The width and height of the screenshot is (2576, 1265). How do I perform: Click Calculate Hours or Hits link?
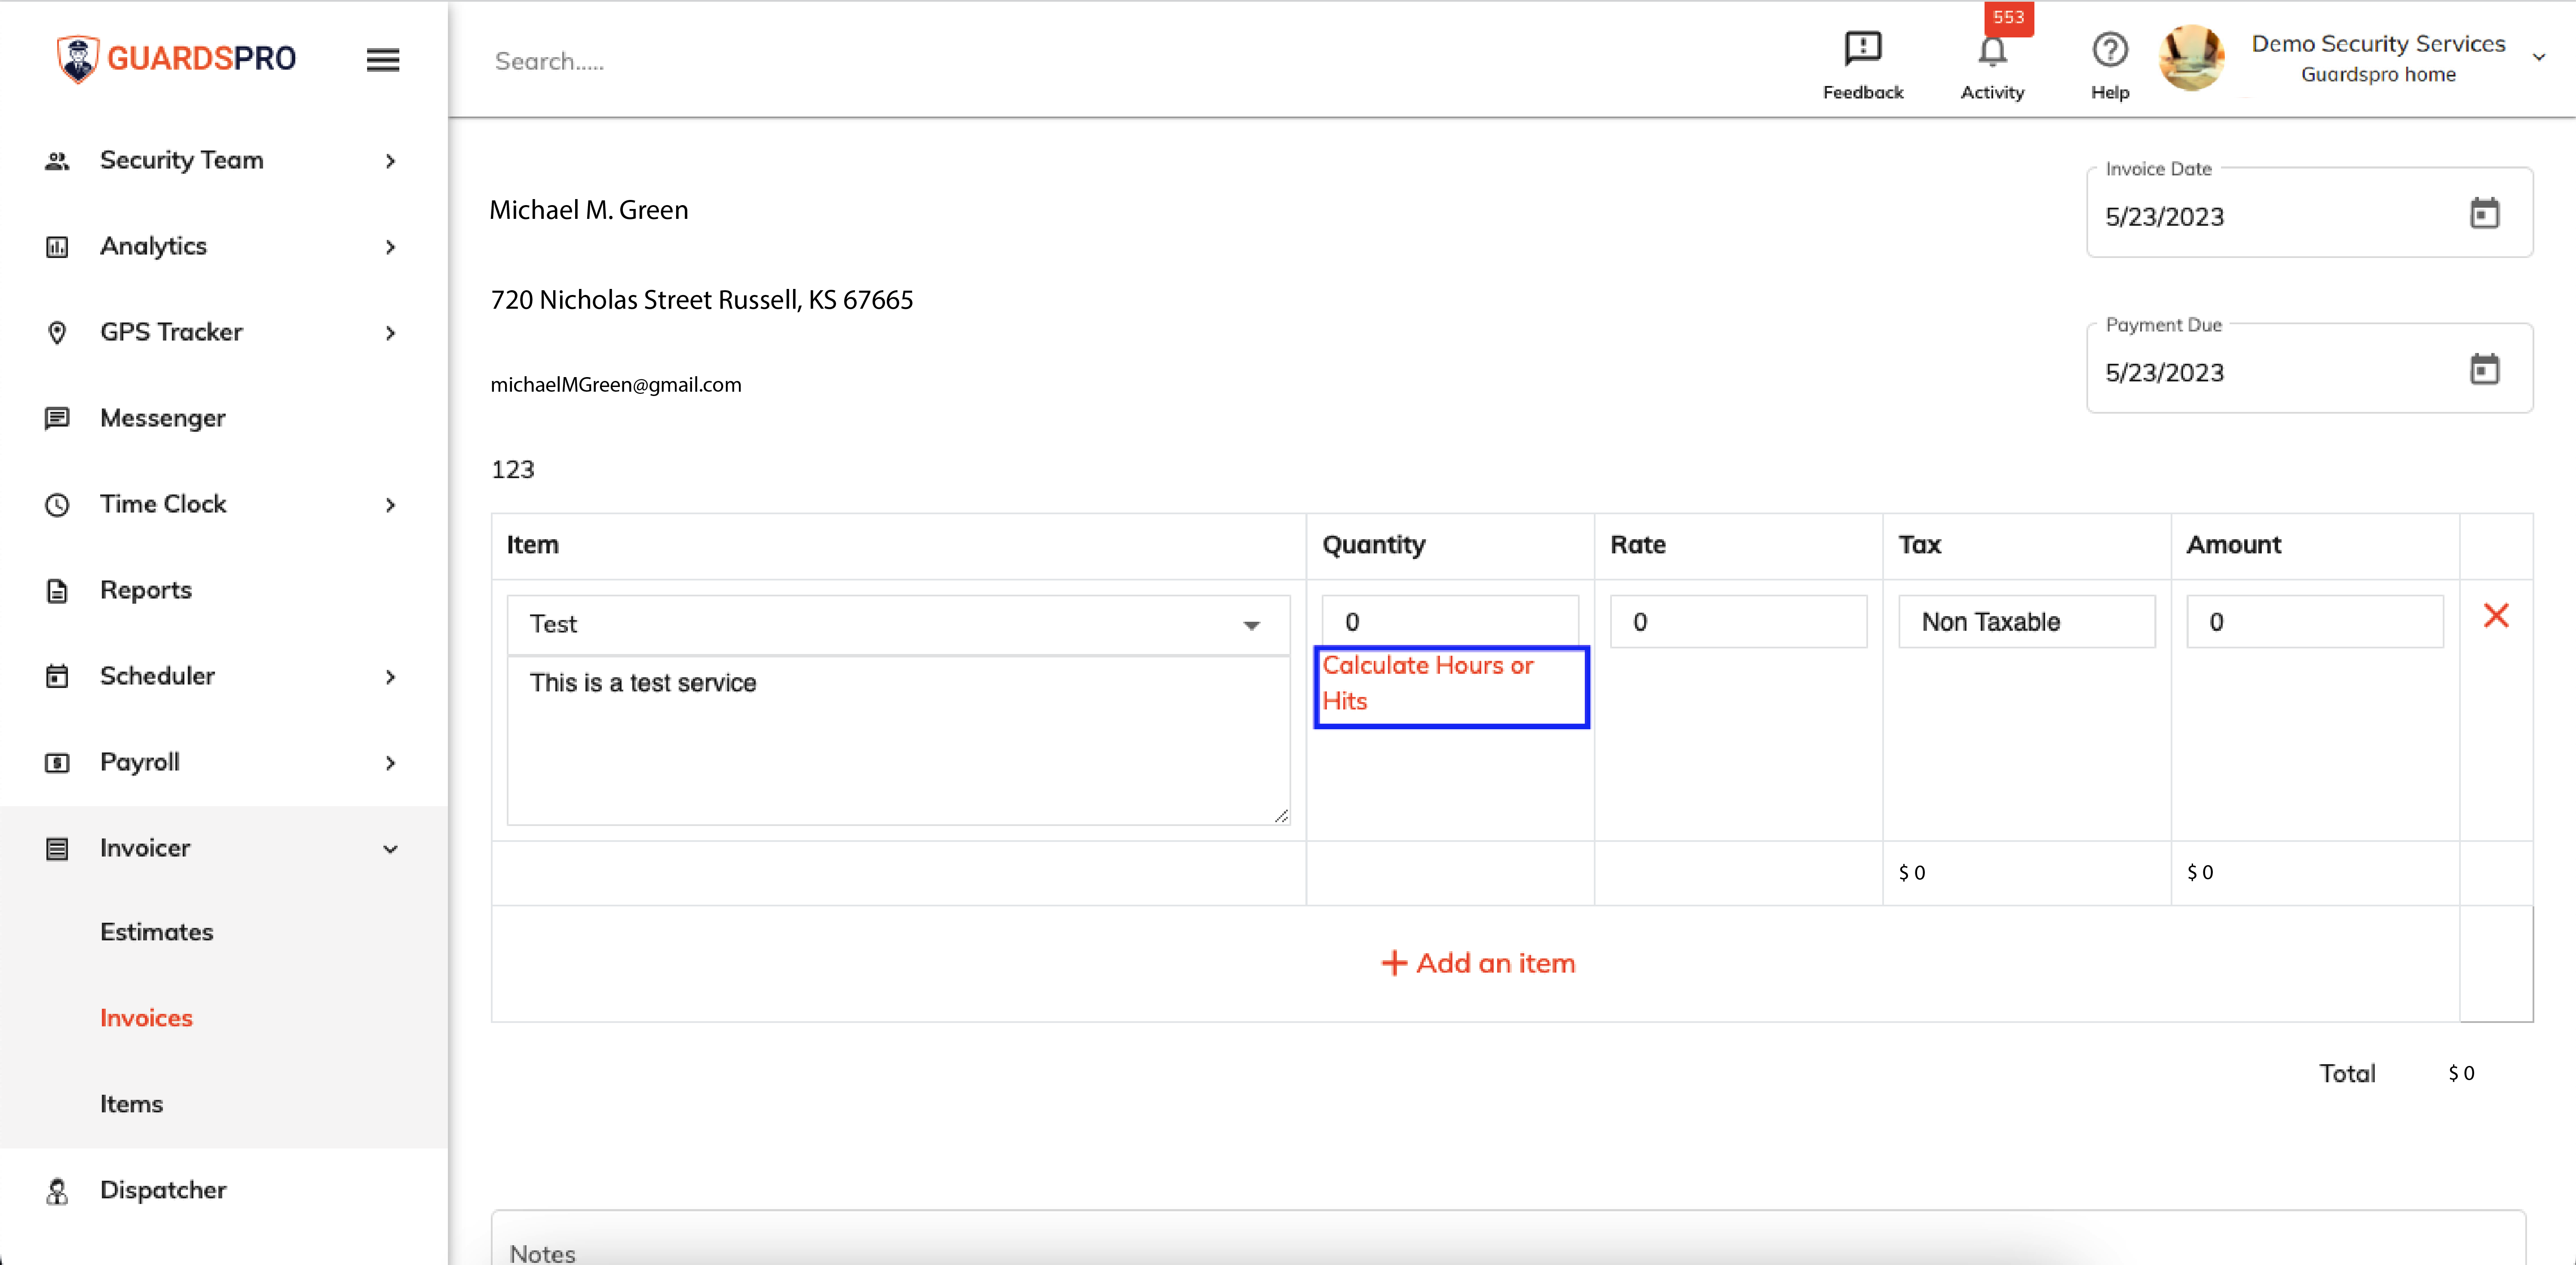coord(1427,683)
